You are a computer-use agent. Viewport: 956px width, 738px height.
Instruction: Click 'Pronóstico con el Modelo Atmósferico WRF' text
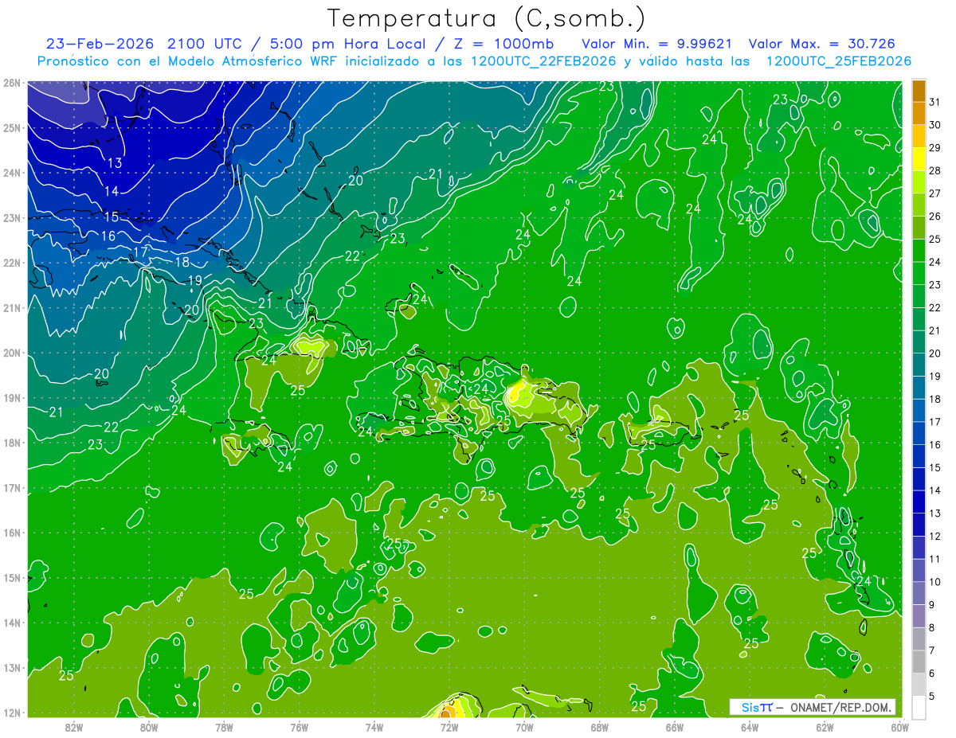point(188,61)
